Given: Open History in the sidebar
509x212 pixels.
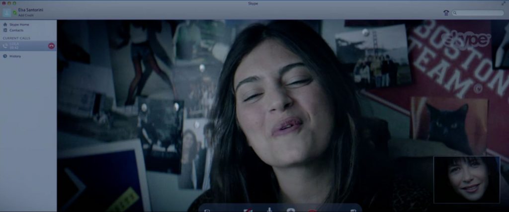Looking at the screenshot, I should tap(15, 56).
